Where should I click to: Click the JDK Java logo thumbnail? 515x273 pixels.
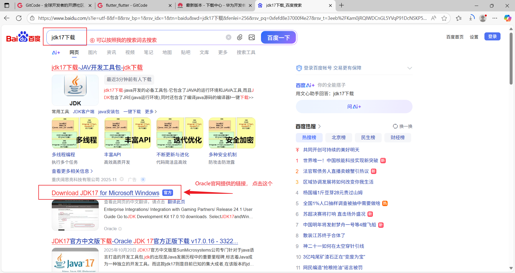pos(75,90)
